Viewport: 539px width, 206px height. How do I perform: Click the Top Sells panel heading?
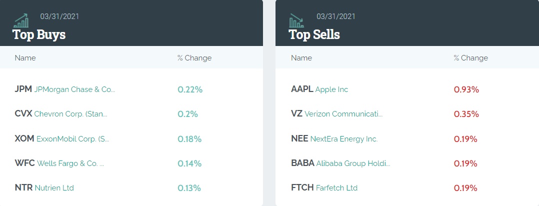314,34
